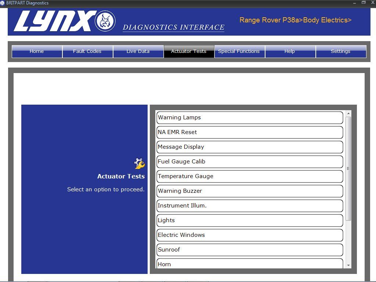This screenshot has height=282, width=376.
Task: Select the Actuator Tests tab
Action: coord(189,51)
